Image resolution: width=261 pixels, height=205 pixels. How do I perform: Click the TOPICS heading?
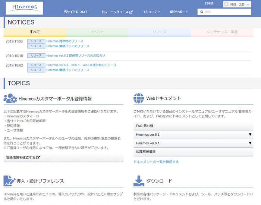click(x=19, y=83)
